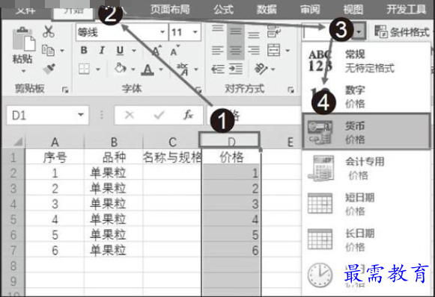Click the Center horizontal alignment icon

click(236, 50)
